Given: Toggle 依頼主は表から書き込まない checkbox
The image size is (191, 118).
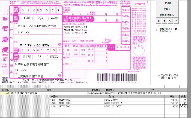Looking at the screenshot, I should 157,30.
